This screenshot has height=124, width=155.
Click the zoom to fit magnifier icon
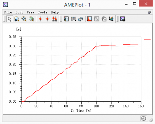24,19
